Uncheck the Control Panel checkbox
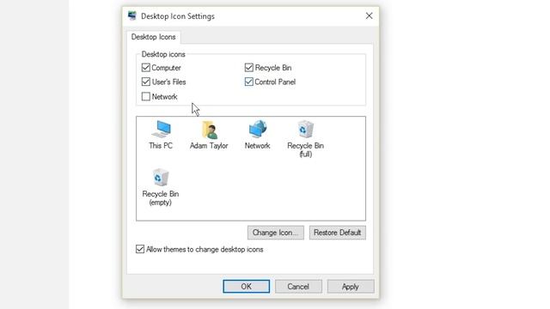The height and width of the screenshot is (309, 550). point(249,82)
